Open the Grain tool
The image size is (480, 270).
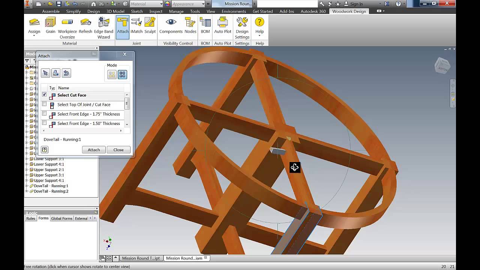click(x=50, y=25)
